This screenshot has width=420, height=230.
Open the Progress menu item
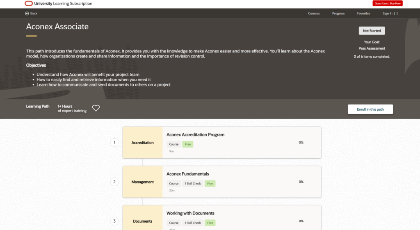pyautogui.click(x=338, y=14)
